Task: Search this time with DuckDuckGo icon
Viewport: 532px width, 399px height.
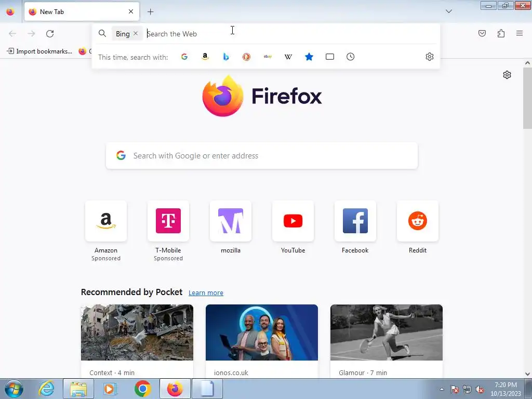Action: (x=247, y=57)
